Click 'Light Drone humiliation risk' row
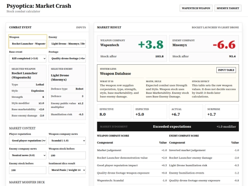248x186 pixels. [x=204, y=165]
